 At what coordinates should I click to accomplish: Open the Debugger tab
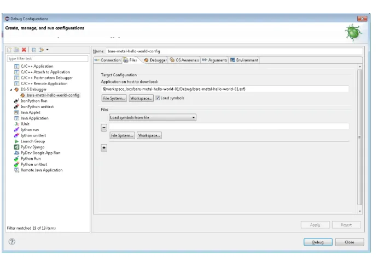coord(155,60)
